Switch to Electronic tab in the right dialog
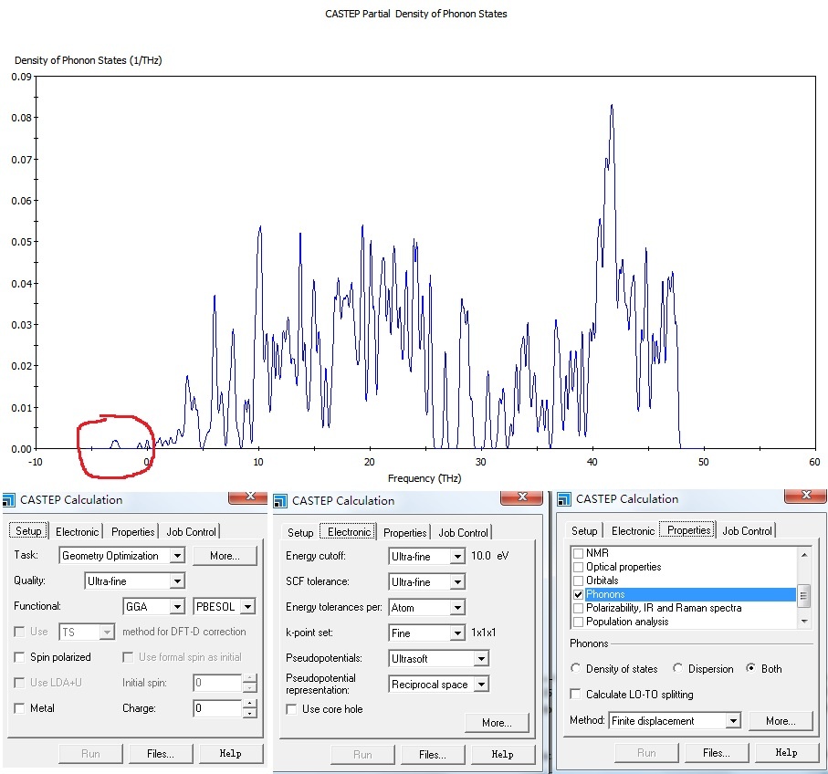Image resolution: width=828 pixels, height=774 pixels. click(633, 531)
